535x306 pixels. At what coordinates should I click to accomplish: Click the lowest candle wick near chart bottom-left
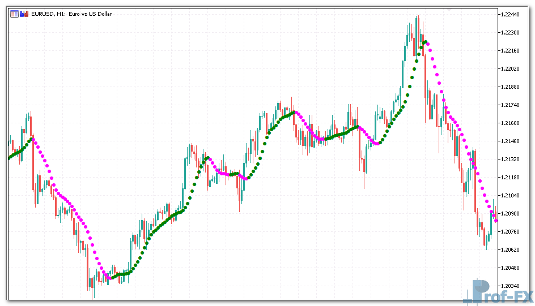[x=93, y=293]
